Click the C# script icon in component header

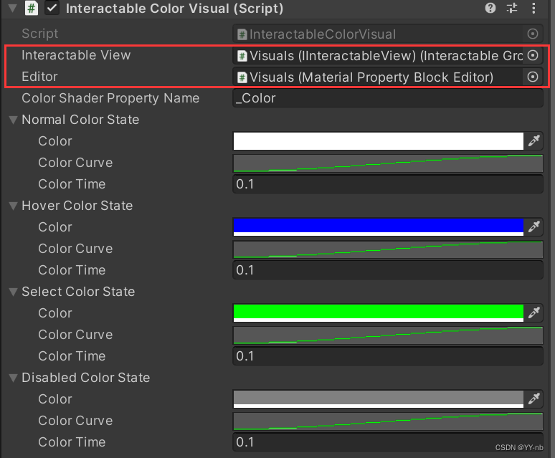click(x=31, y=8)
